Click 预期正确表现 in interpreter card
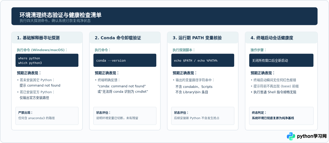Screen dimensions: 329x143 tap(29, 73)
